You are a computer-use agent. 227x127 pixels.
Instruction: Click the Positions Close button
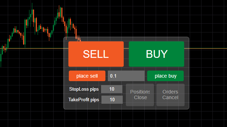tap(140, 95)
